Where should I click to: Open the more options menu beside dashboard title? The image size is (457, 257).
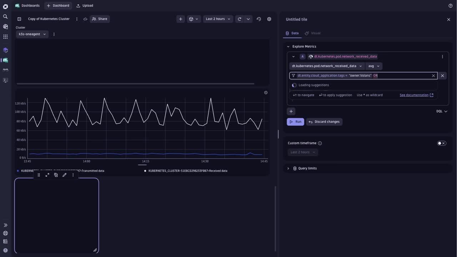coord(77,19)
